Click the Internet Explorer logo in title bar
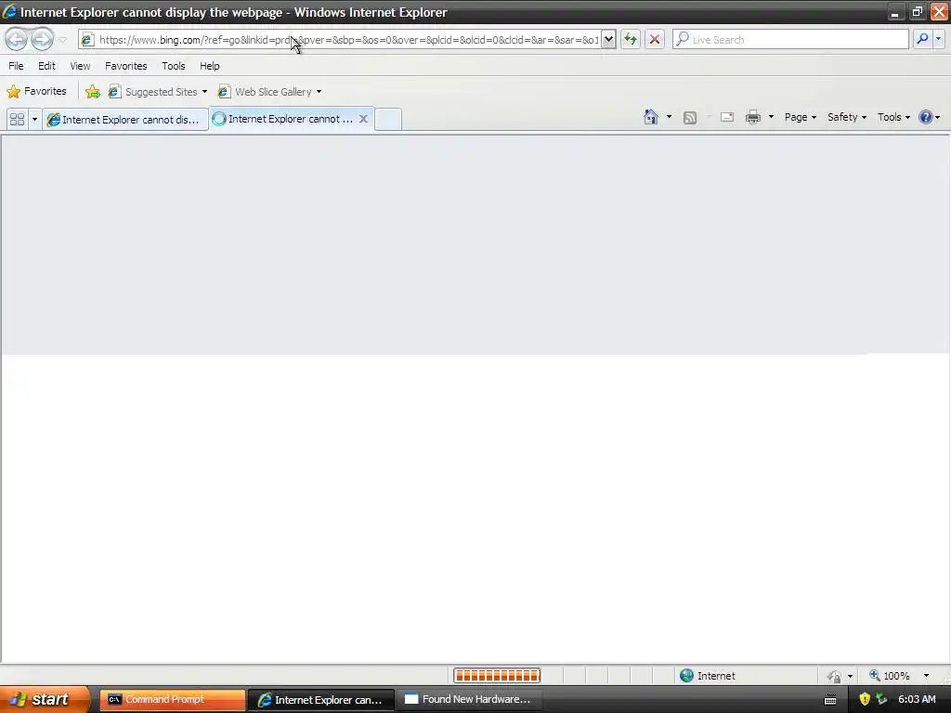The height and width of the screenshot is (713, 951). (x=9, y=11)
